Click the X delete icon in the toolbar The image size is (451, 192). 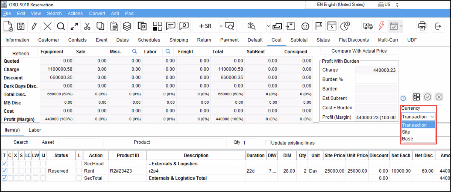pos(47,26)
